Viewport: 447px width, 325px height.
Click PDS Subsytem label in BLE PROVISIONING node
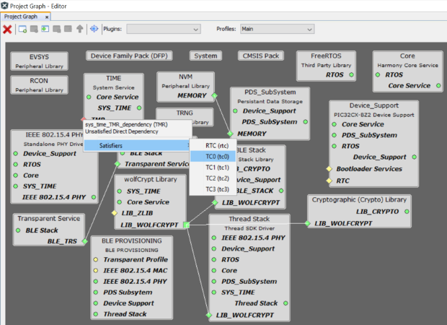(x=128, y=292)
